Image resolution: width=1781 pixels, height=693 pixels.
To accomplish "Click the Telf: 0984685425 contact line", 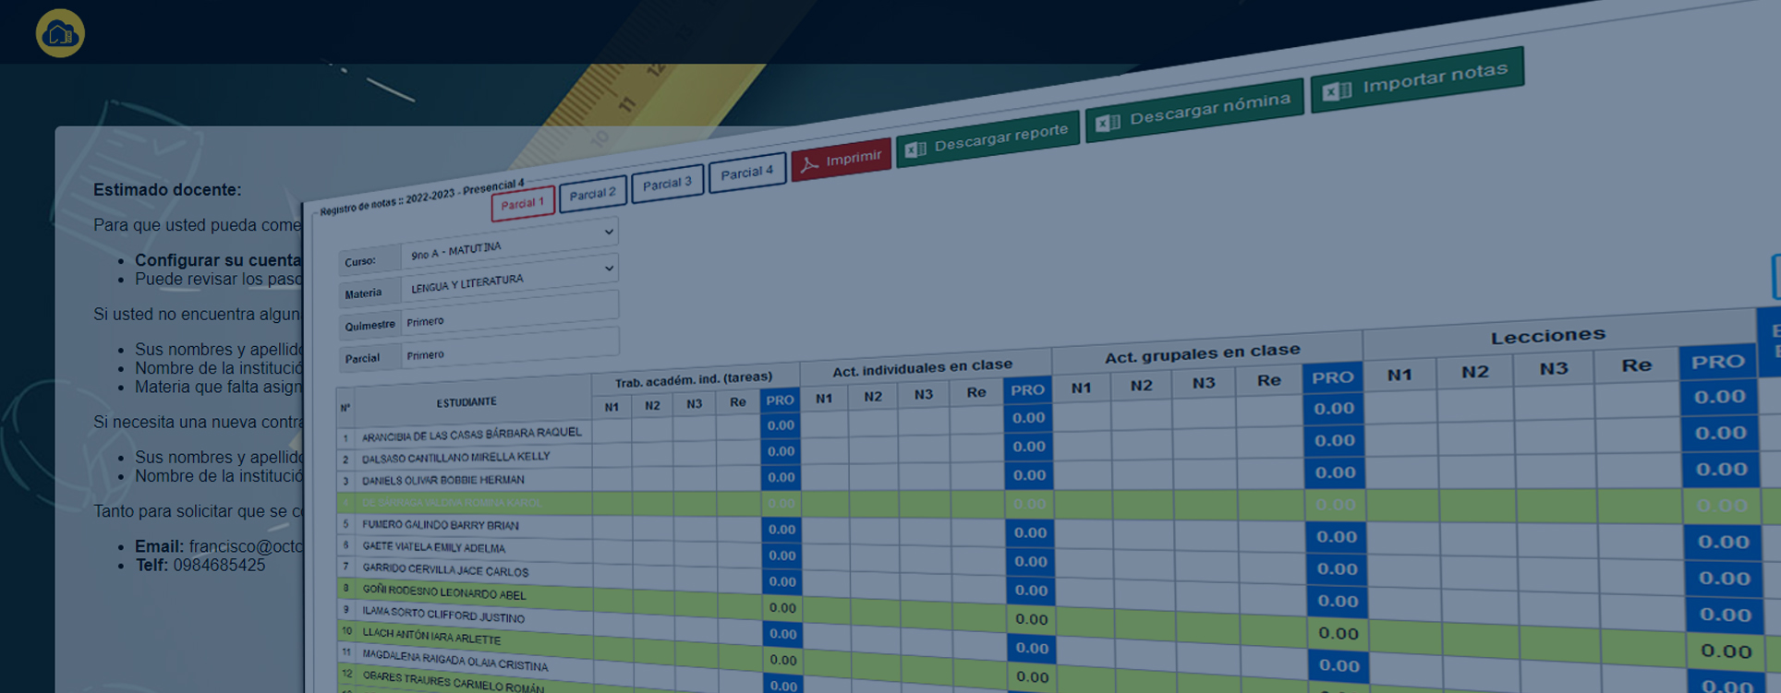I will [x=200, y=566].
